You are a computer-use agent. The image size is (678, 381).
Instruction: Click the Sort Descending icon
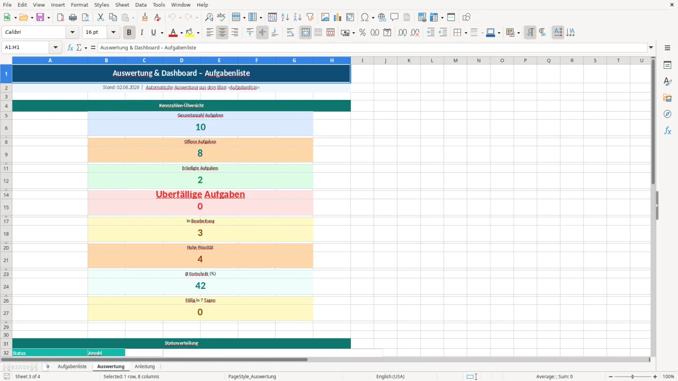click(x=298, y=17)
